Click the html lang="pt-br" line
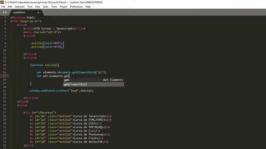This screenshot has height=149, width=266. click(26, 21)
